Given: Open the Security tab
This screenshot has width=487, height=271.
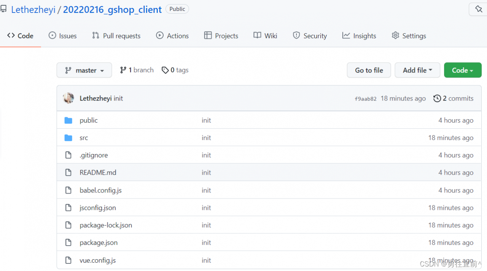Looking at the screenshot, I should coord(310,36).
